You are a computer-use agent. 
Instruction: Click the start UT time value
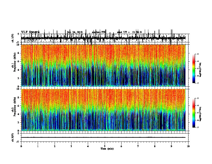[137, 32]
